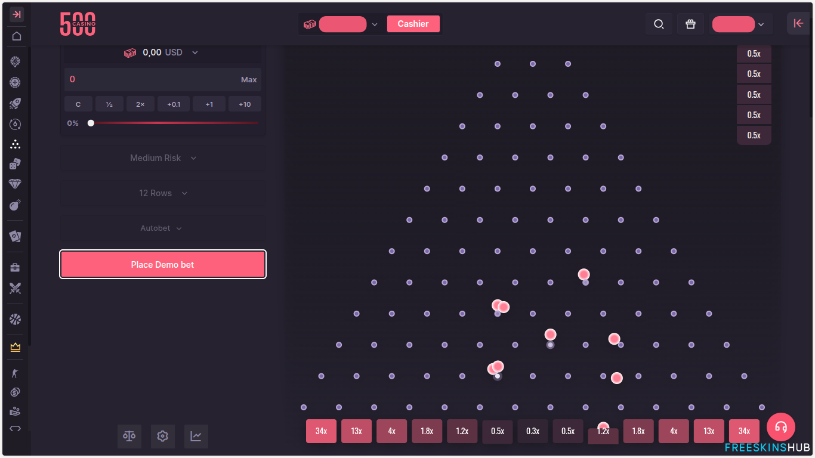Viewport: 815px width, 458px height.
Task: Expand the Autobet section
Action: [x=162, y=228]
